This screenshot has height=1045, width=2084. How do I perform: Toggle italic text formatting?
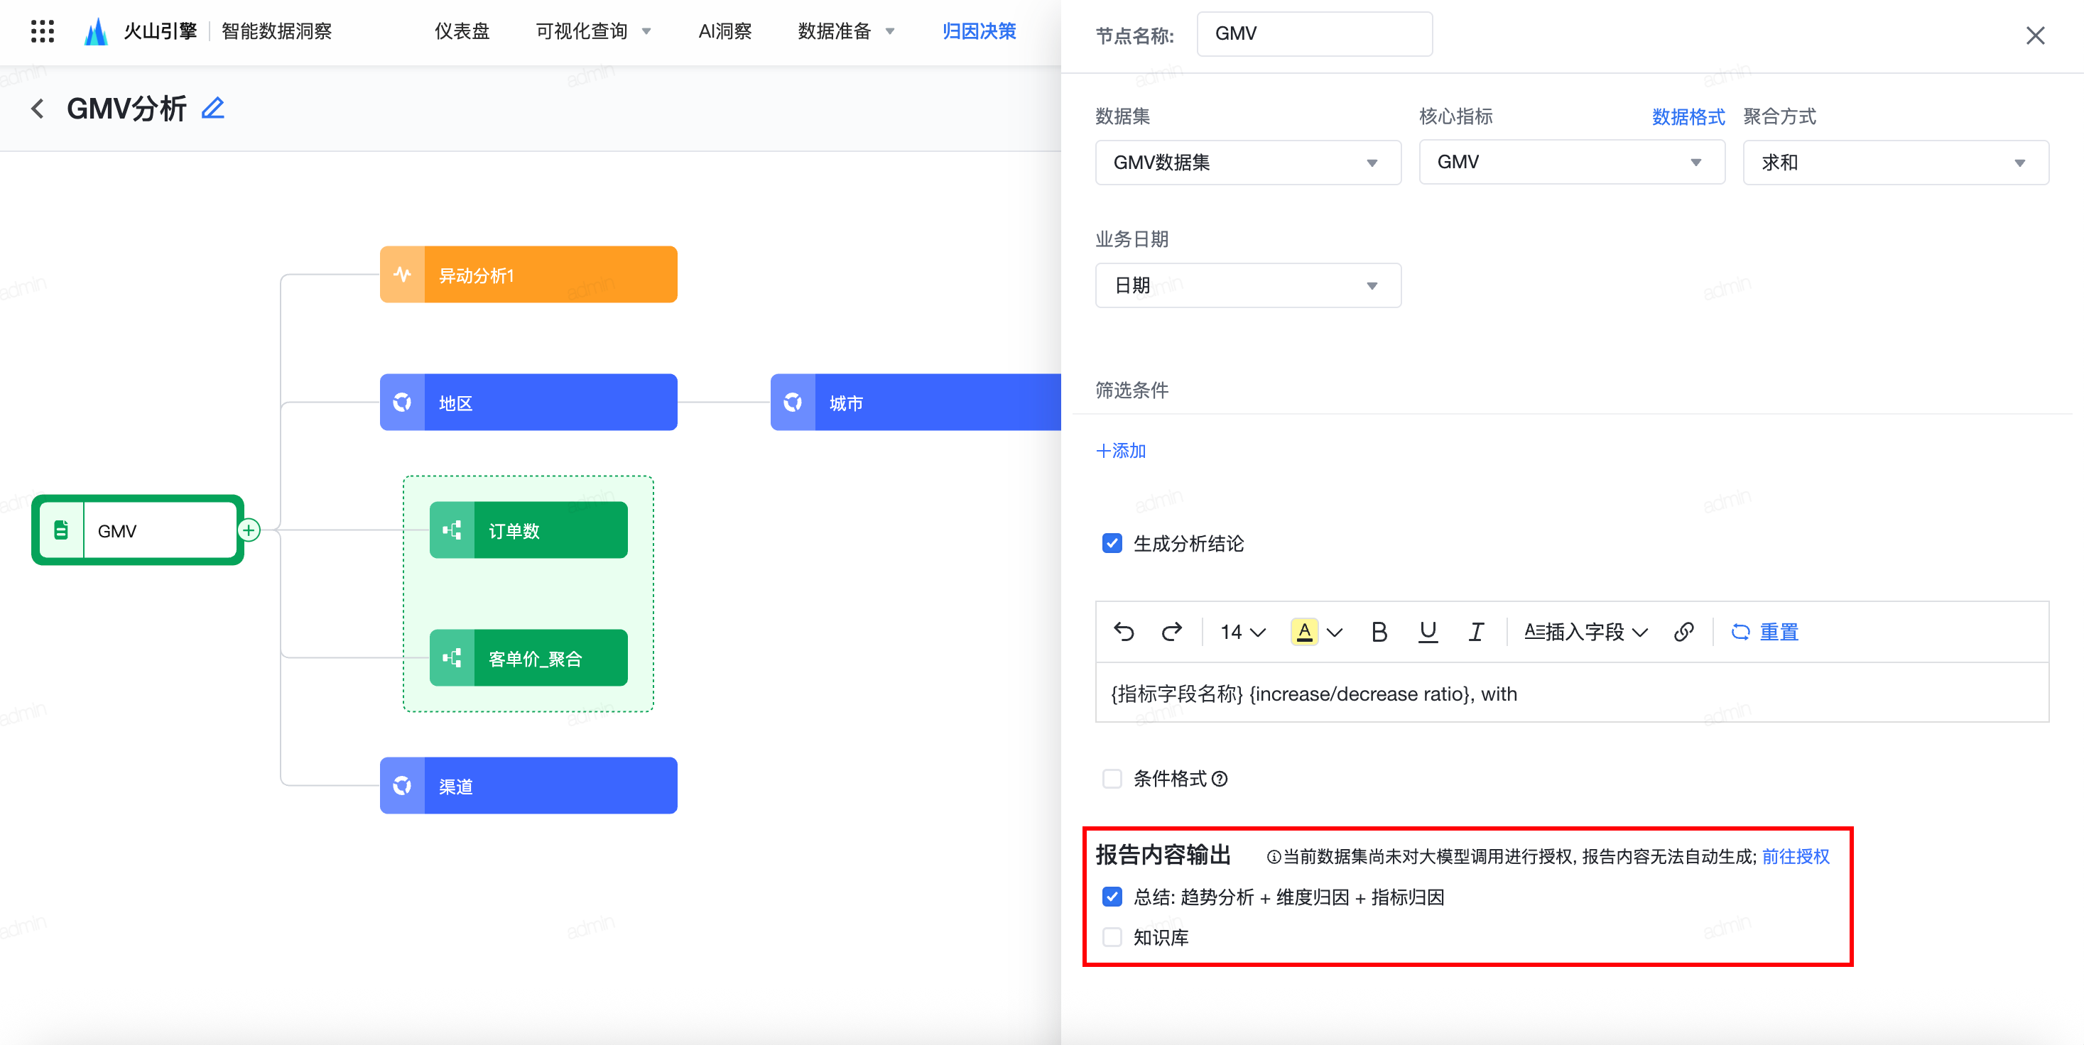click(1475, 632)
